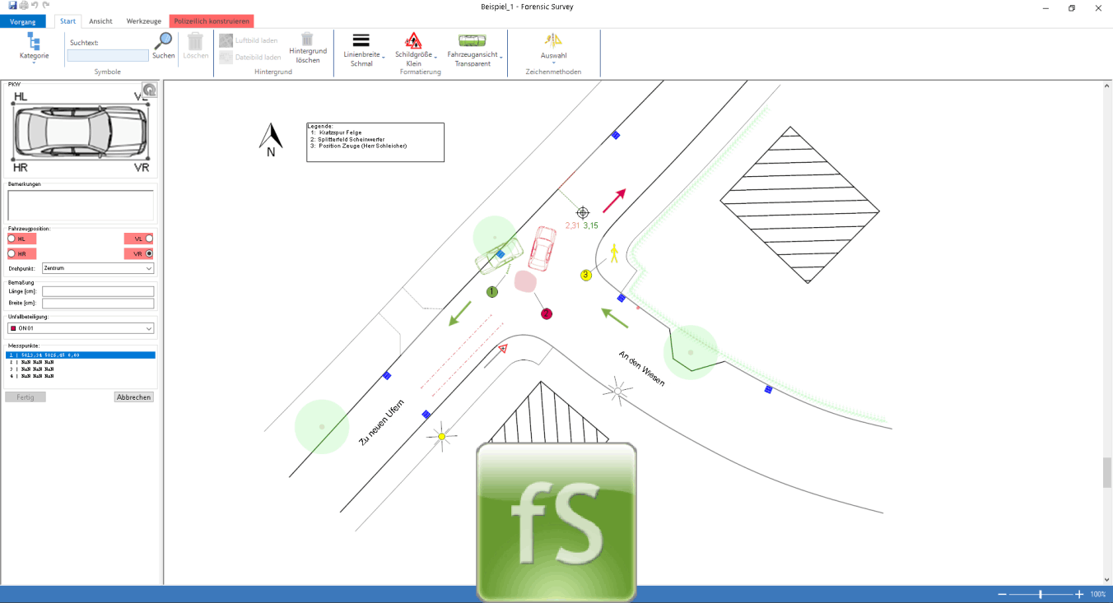
Task: Switch to the Ansicht tab
Action: click(100, 21)
